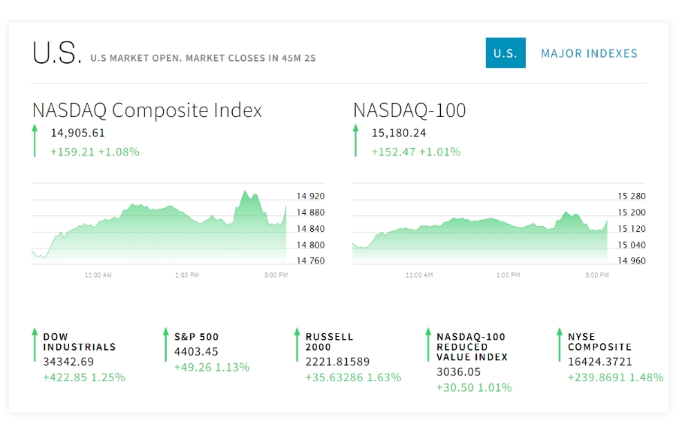Click the Reduced Value change +30.50 1.01%
Screen dimensions: 691x442
[x=474, y=388]
